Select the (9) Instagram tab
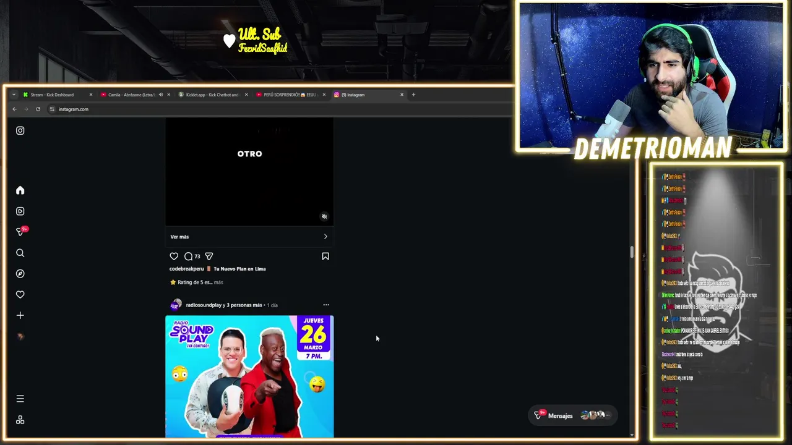Screen dimensions: 792x445 point(368,95)
